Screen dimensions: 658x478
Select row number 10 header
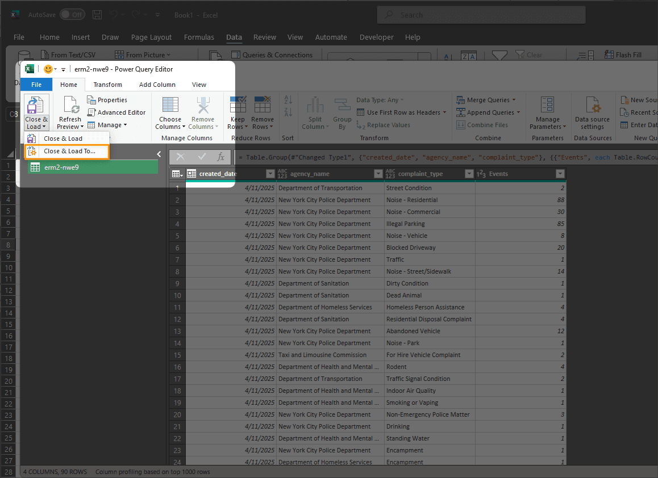tap(177, 295)
